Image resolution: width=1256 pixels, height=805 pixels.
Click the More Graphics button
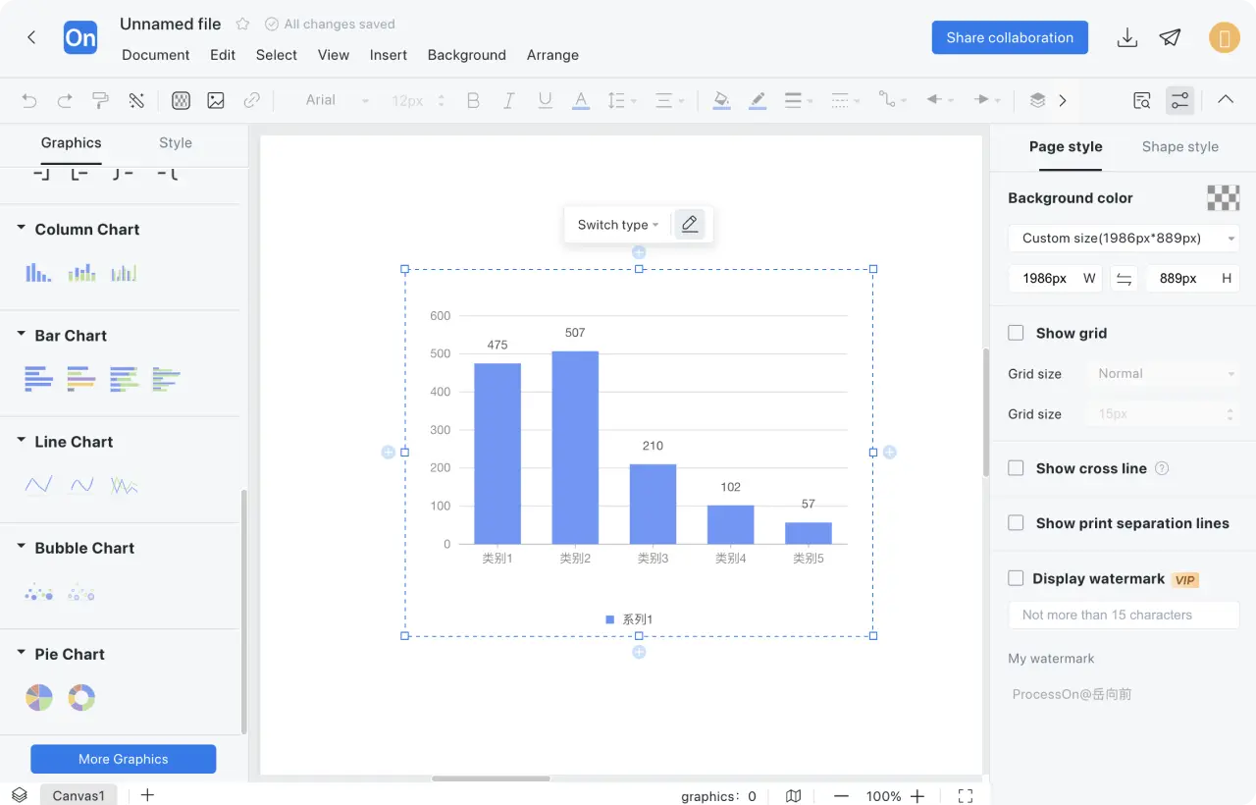(x=124, y=759)
